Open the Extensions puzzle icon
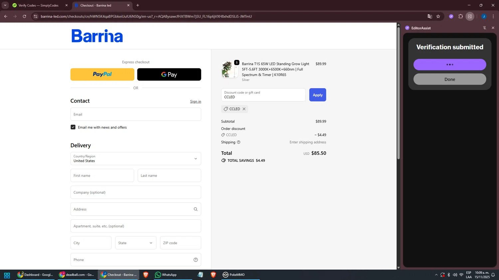Viewport: 499px width, 280px height. (x=461, y=16)
